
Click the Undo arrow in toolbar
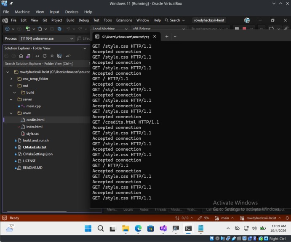pyautogui.click(x=68, y=29)
